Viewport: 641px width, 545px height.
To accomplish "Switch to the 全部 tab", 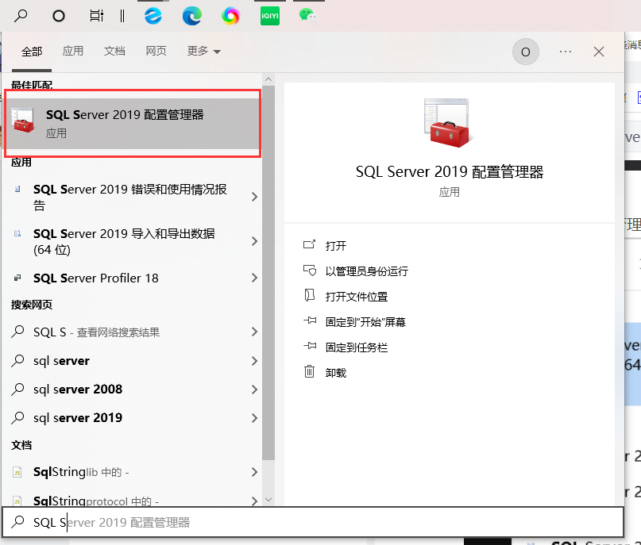I will (32, 52).
